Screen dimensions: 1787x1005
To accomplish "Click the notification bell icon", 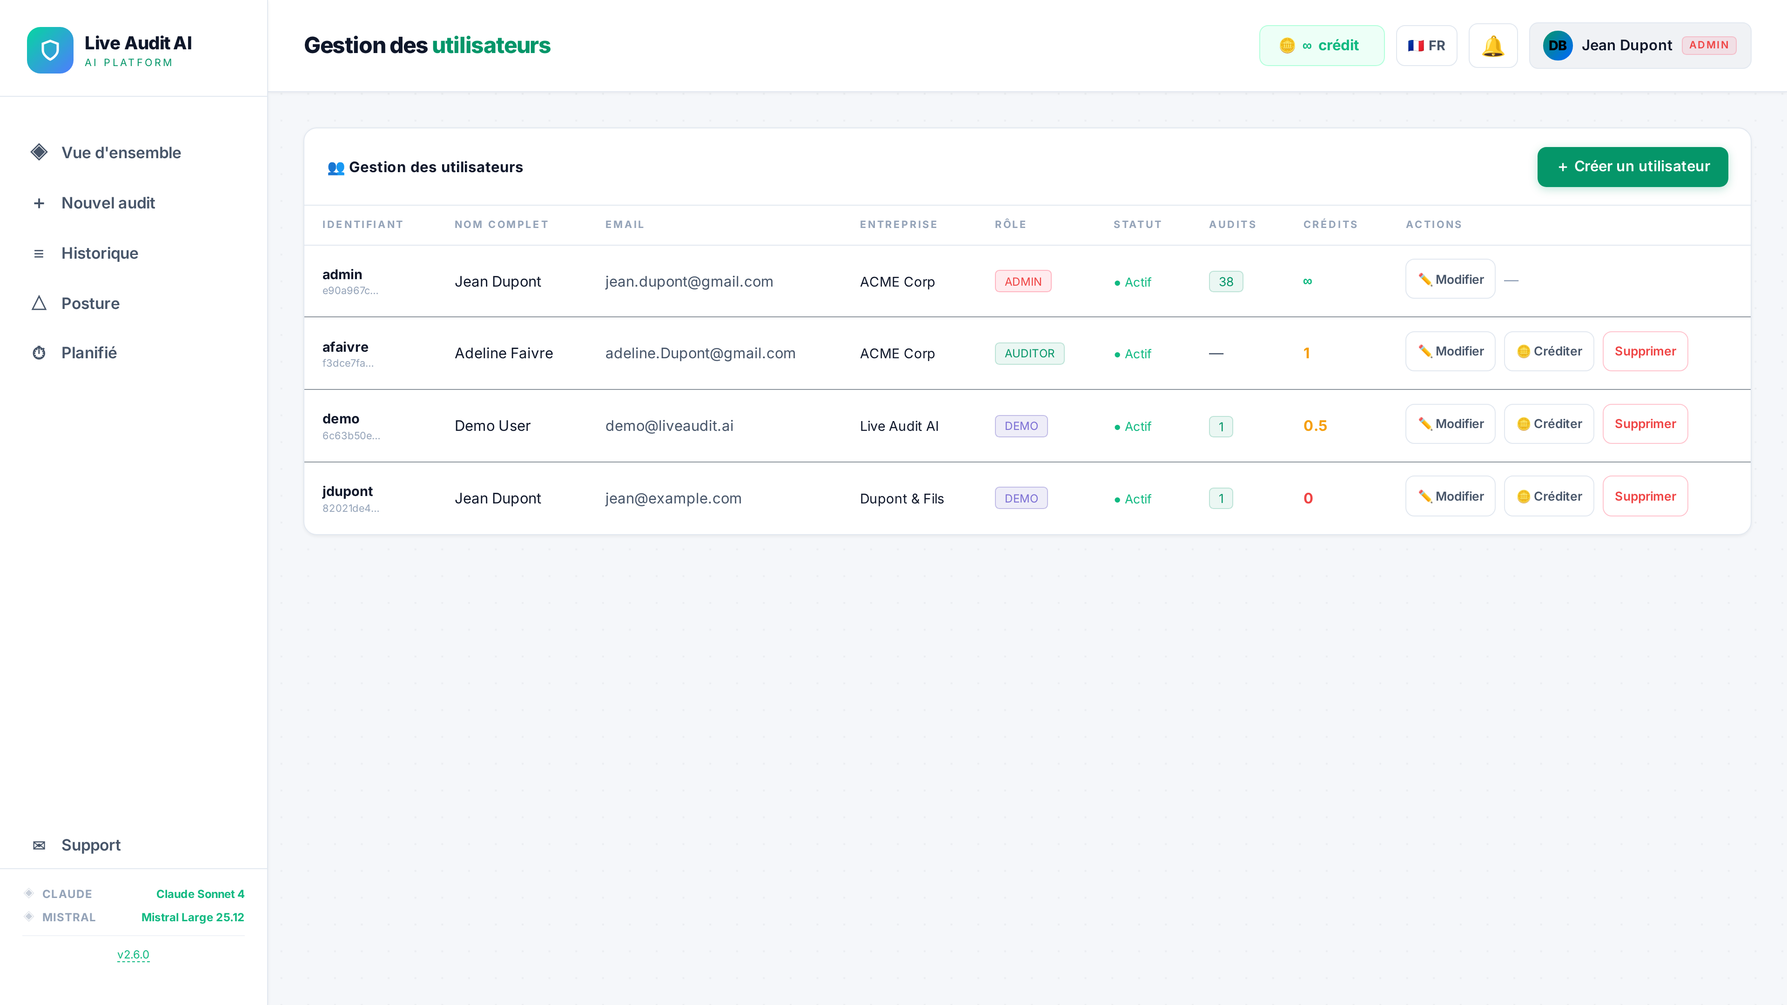I will click(x=1493, y=46).
